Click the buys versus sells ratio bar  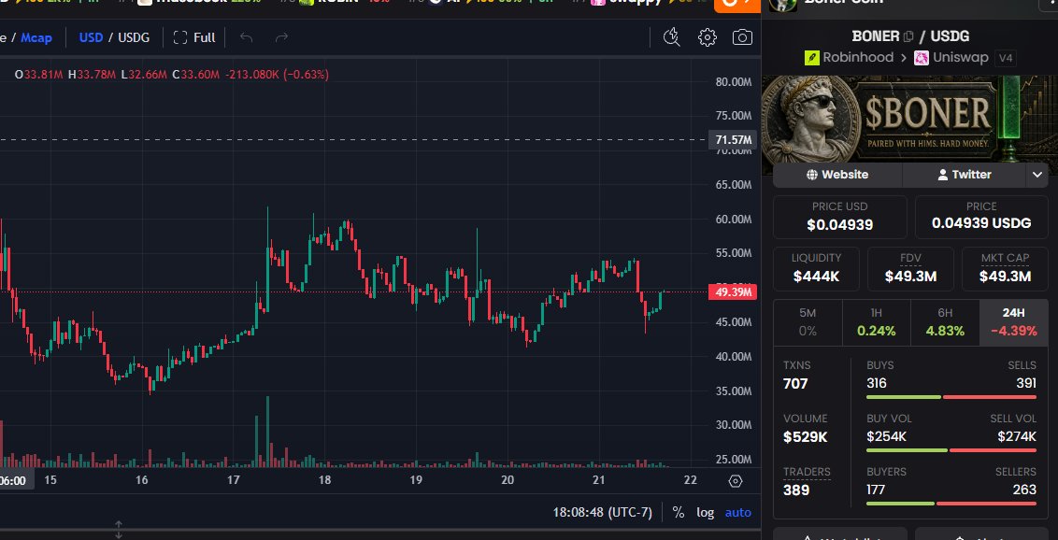click(951, 397)
